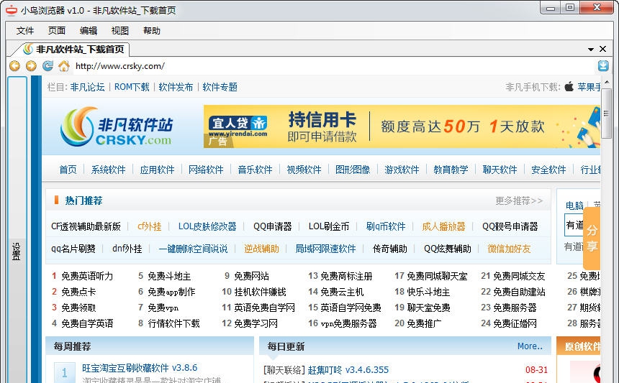The width and height of the screenshot is (619, 383).
Task: Click the CRSKY.com site logo
Action: click(x=117, y=127)
